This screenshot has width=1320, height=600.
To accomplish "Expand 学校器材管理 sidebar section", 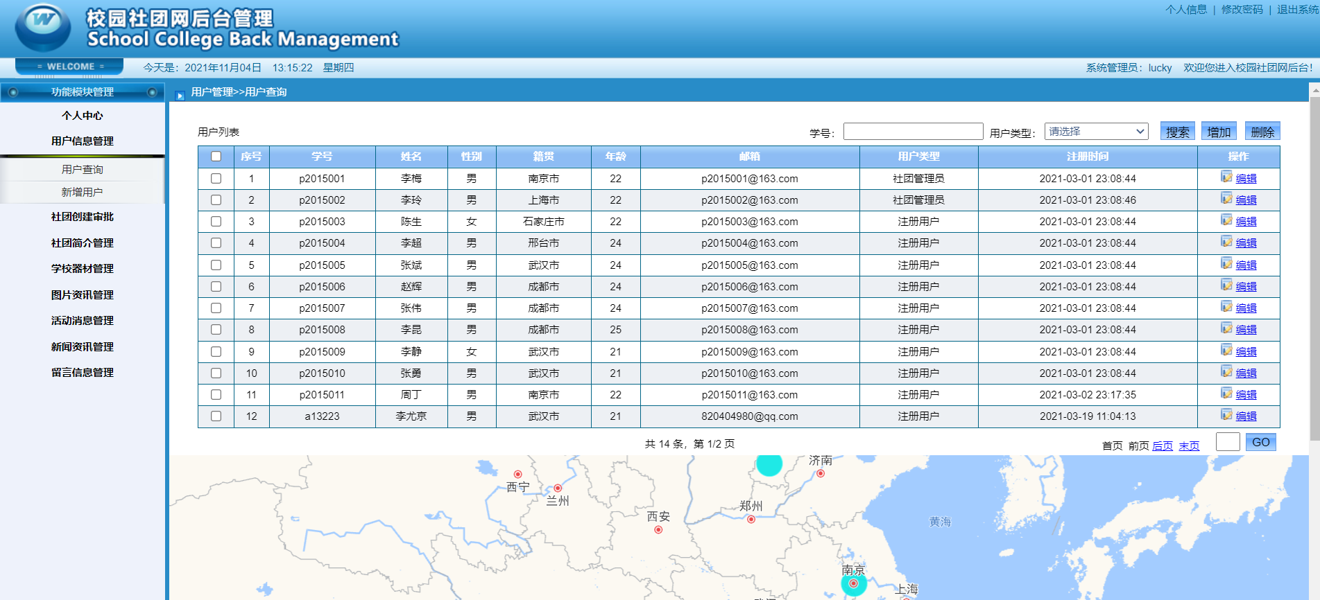I will (x=83, y=269).
